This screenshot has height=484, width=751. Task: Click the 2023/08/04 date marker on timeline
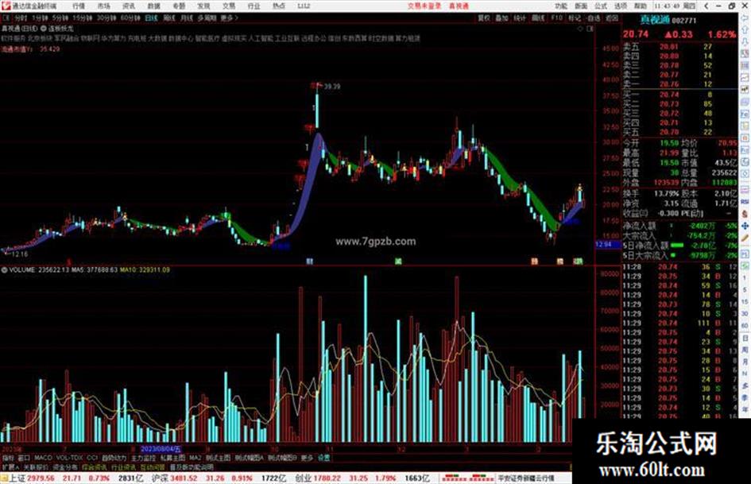[161, 449]
